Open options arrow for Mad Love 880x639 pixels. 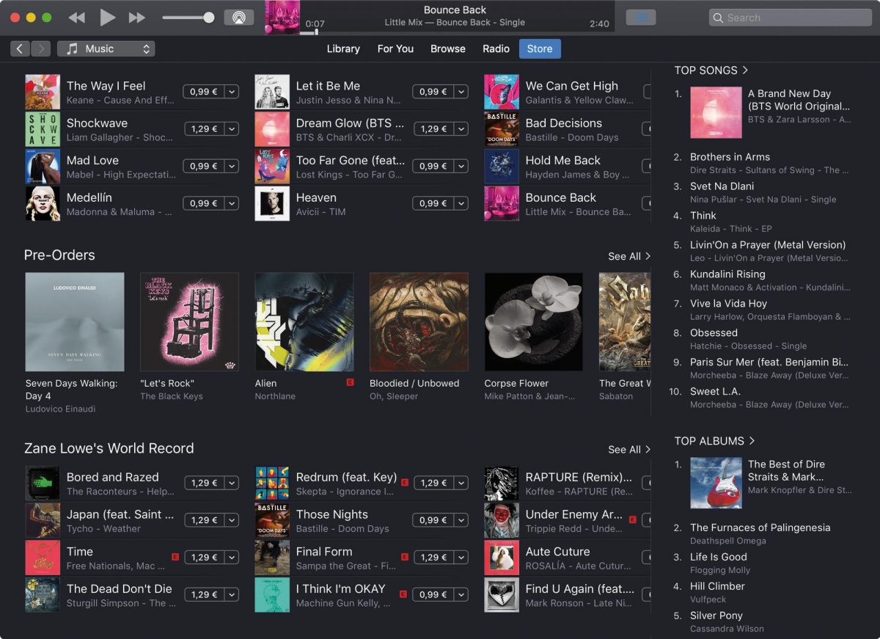232,166
